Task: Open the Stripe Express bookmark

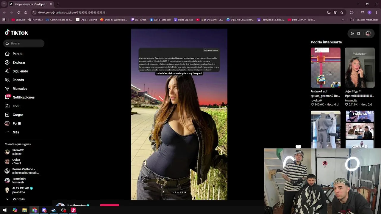Action: (183, 20)
